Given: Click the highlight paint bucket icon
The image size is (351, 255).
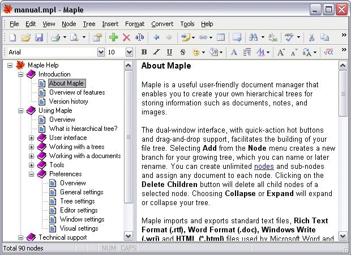Looking at the screenshot, I should coord(213,52).
